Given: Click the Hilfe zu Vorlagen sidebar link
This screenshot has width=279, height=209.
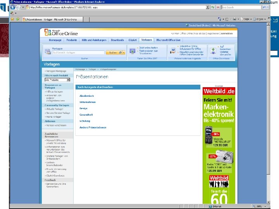Looking at the screenshot, I should coord(55,92).
